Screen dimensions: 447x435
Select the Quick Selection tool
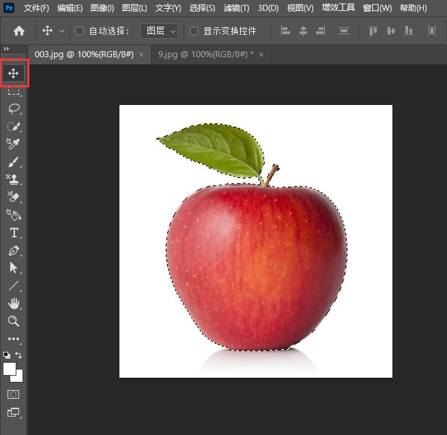click(14, 126)
